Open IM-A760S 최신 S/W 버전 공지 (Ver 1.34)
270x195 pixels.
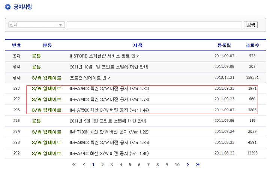[109, 89]
